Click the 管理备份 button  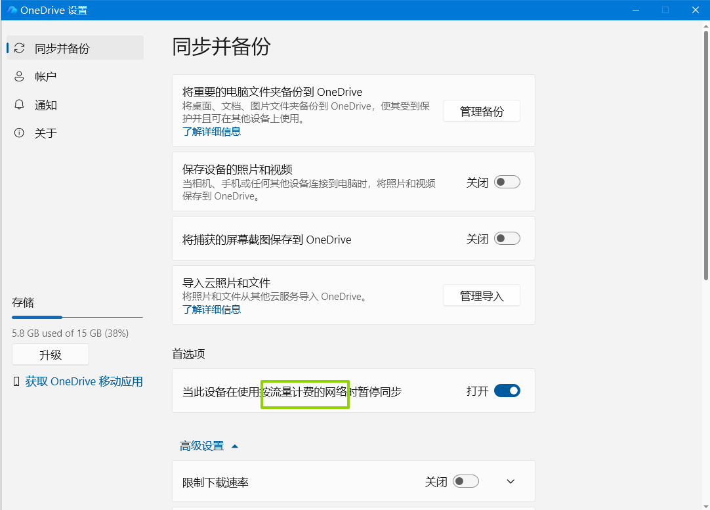coord(482,111)
